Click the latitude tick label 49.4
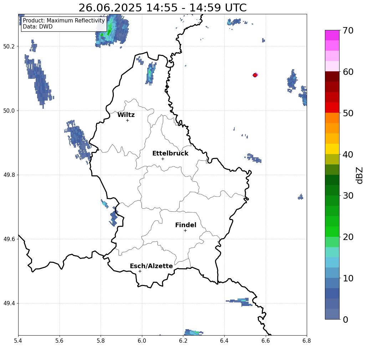367x347 pixels. [9, 303]
